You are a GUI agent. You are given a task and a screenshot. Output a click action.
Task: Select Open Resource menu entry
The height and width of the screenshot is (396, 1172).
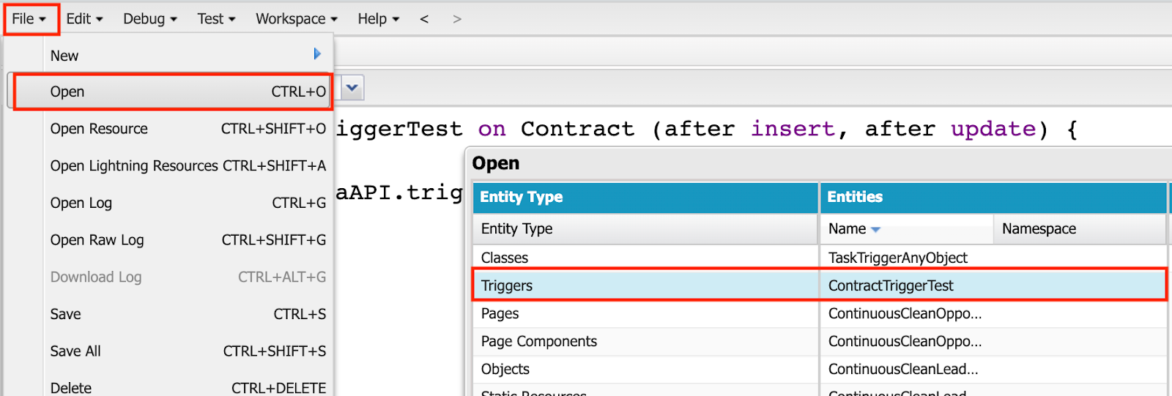(99, 129)
